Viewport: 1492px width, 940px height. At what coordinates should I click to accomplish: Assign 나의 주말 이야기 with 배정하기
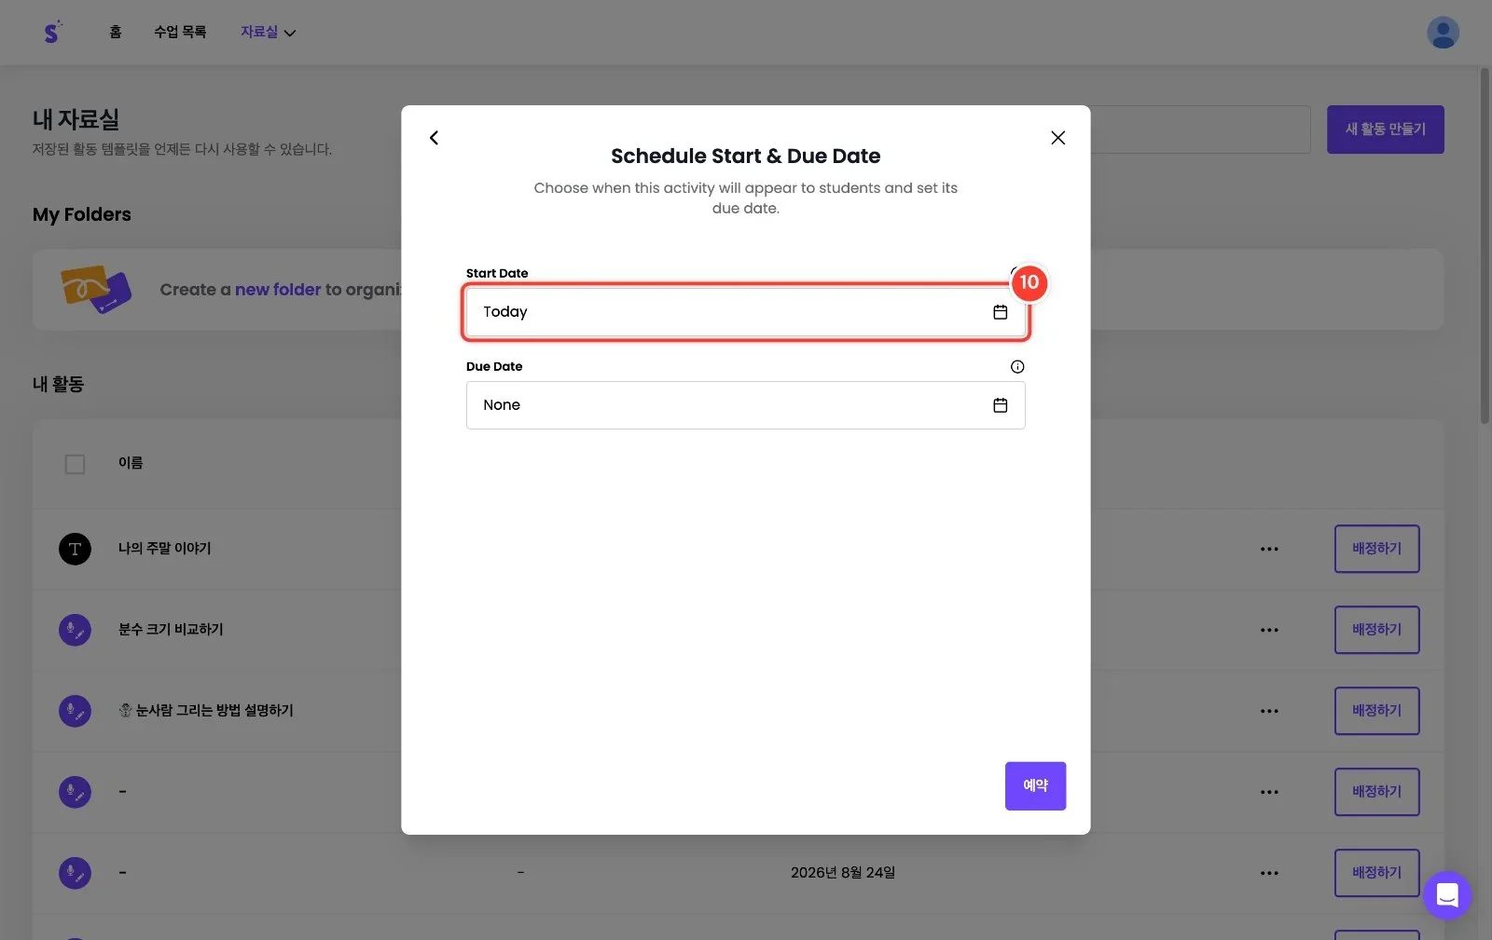(x=1376, y=549)
